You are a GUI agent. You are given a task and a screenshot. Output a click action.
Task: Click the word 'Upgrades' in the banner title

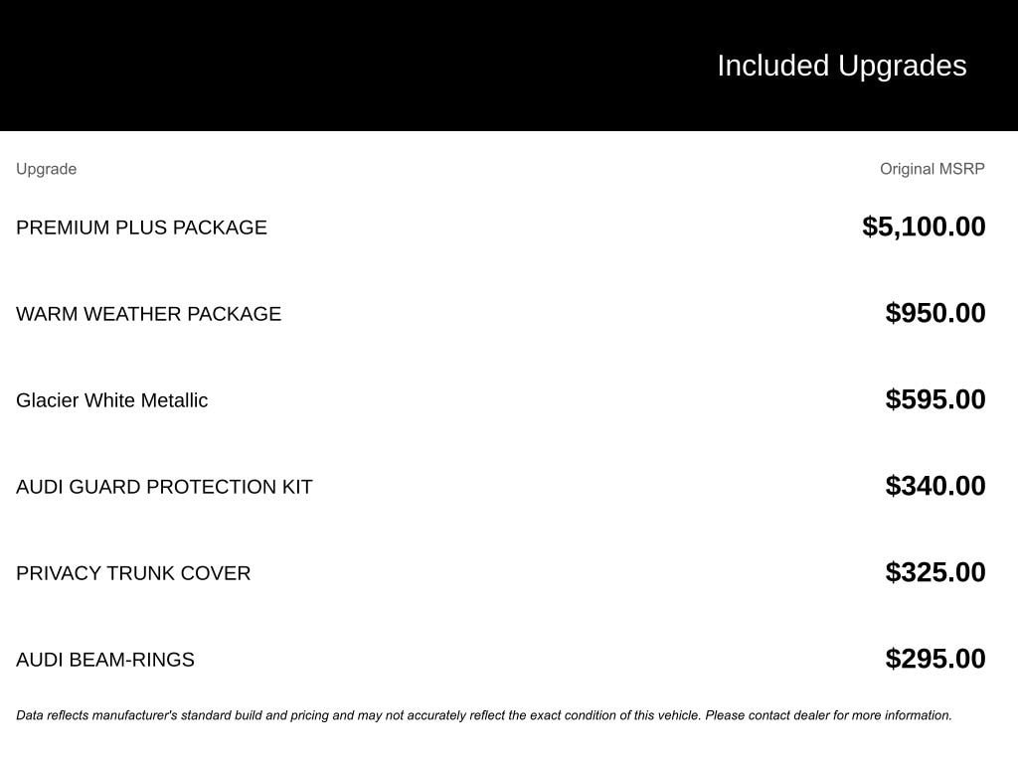[x=902, y=66]
